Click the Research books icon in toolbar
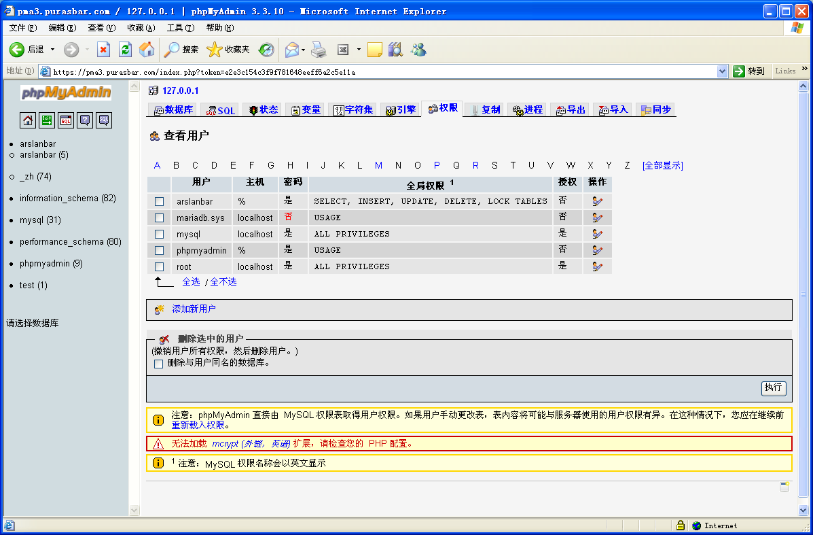 click(x=395, y=50)
